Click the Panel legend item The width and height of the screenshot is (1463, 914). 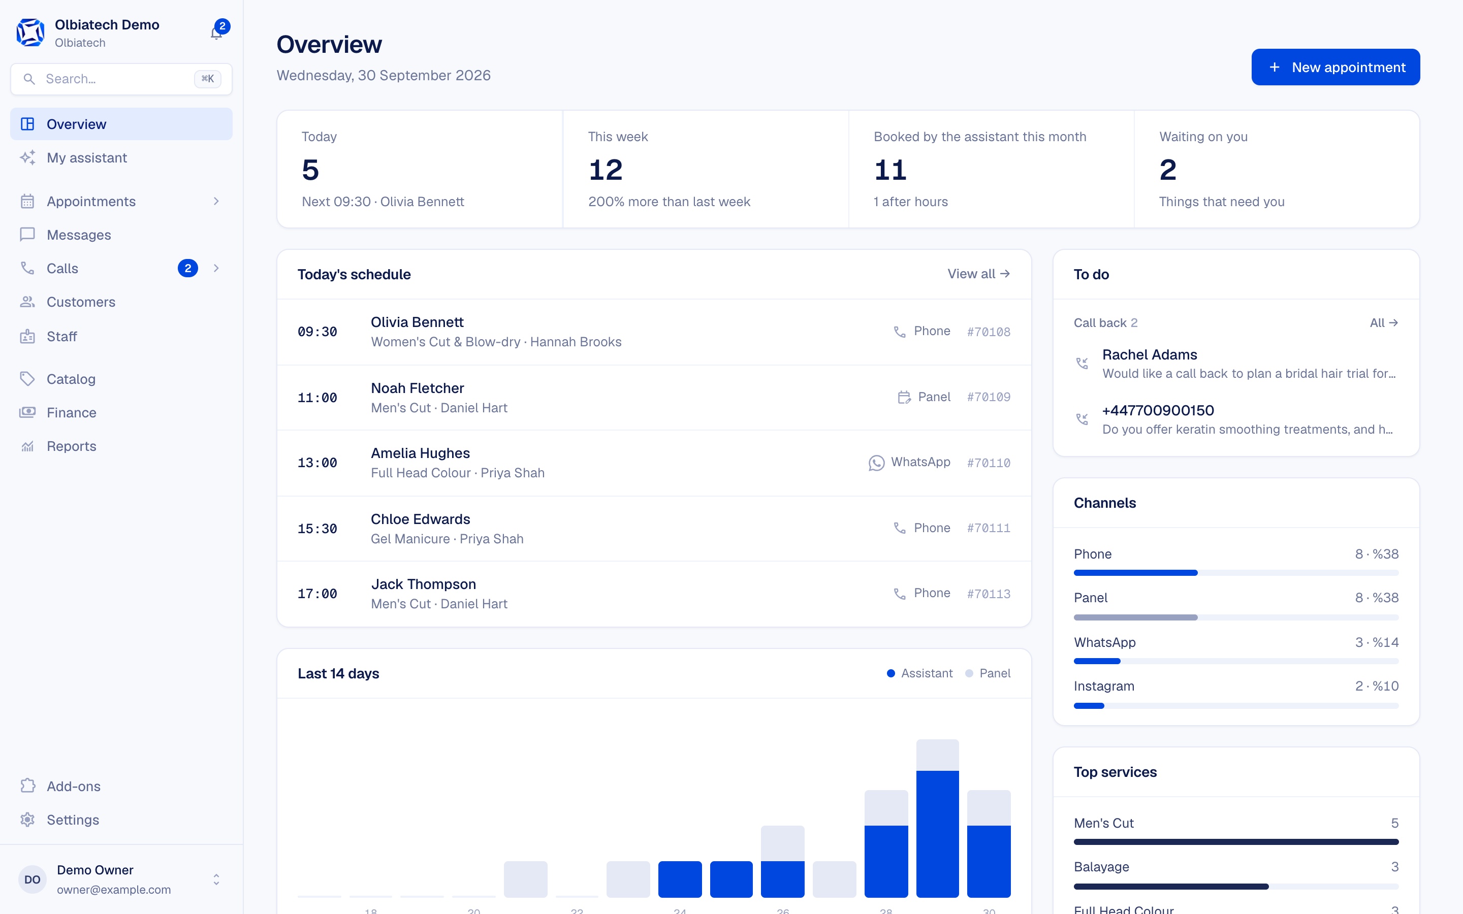coord(988,673)
